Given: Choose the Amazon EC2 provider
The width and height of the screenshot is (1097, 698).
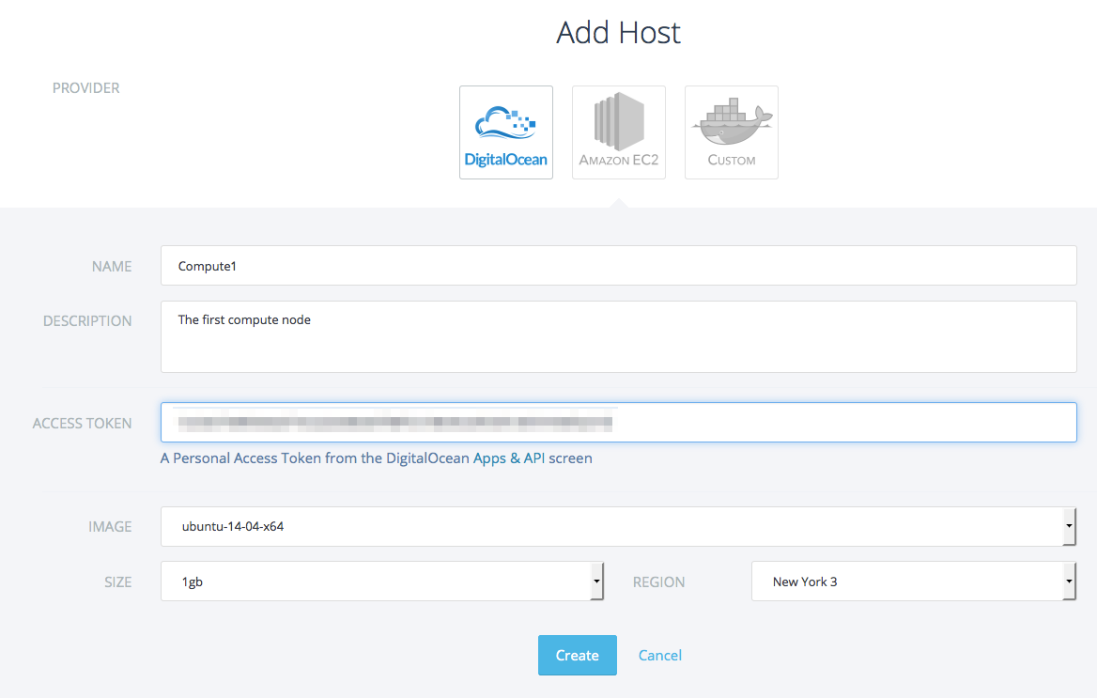Looking at the screenshot, I should [618, 132].
